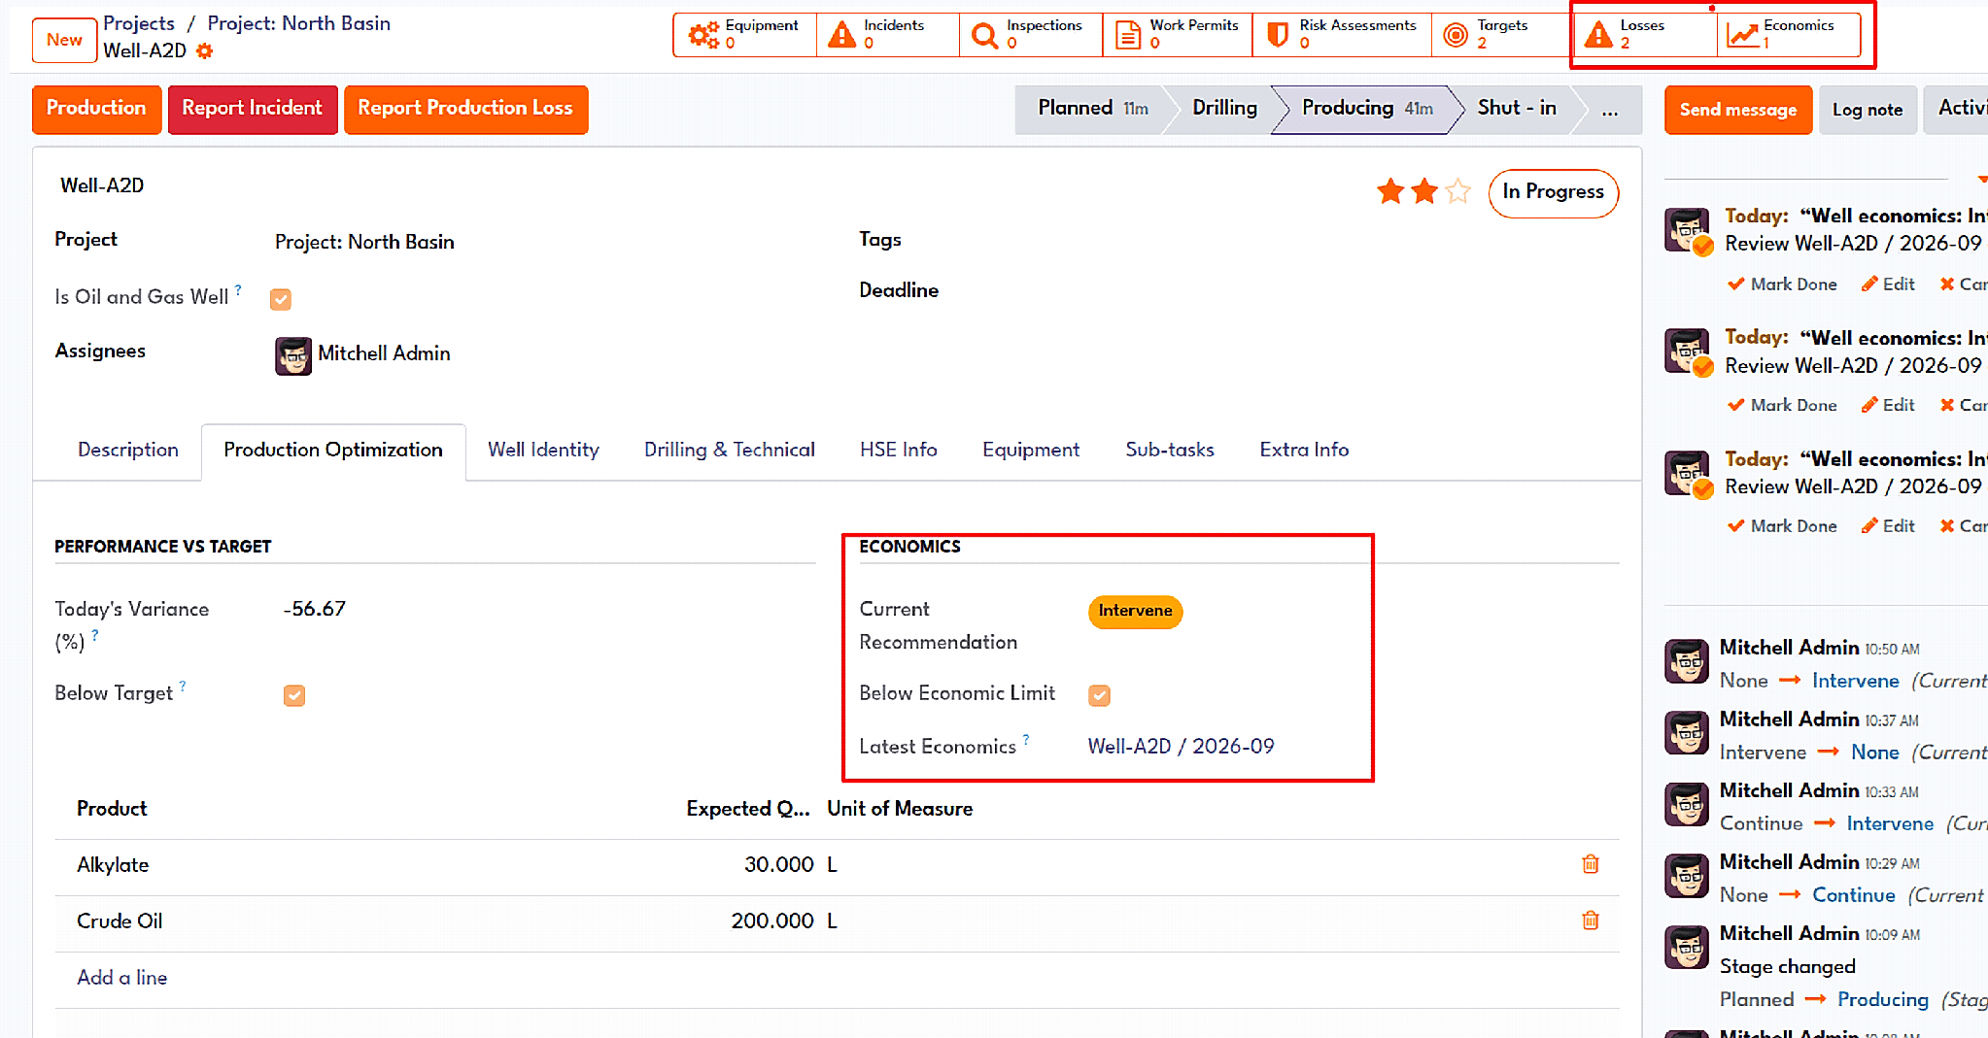
Task: Mark Done the first Well economics activity
Action: pos(1782,285)
